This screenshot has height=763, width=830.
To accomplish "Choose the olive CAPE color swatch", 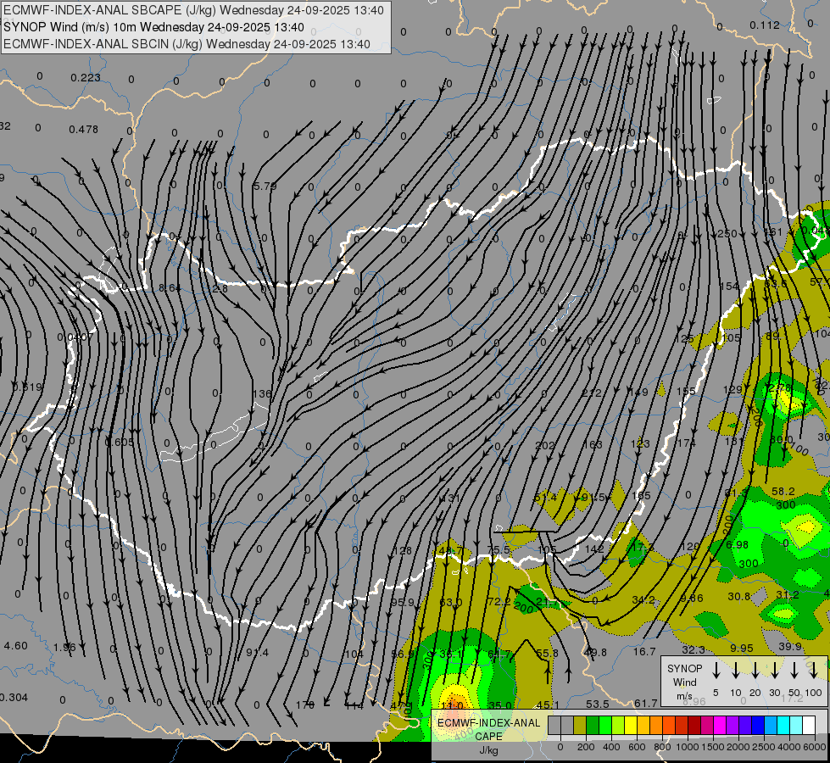I will (580, 725).
